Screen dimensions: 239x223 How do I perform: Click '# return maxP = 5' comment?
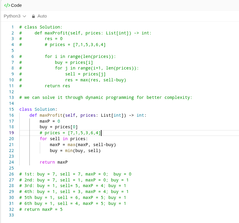click(41, 209)
